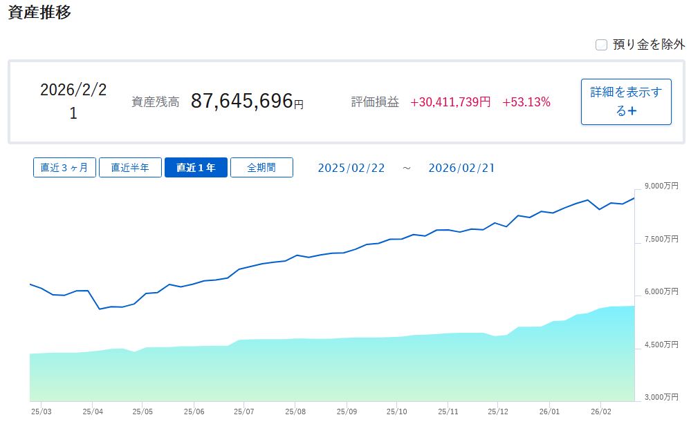Click the 資産残高 label in summary
700x426 pixels.
pos(155,102)
